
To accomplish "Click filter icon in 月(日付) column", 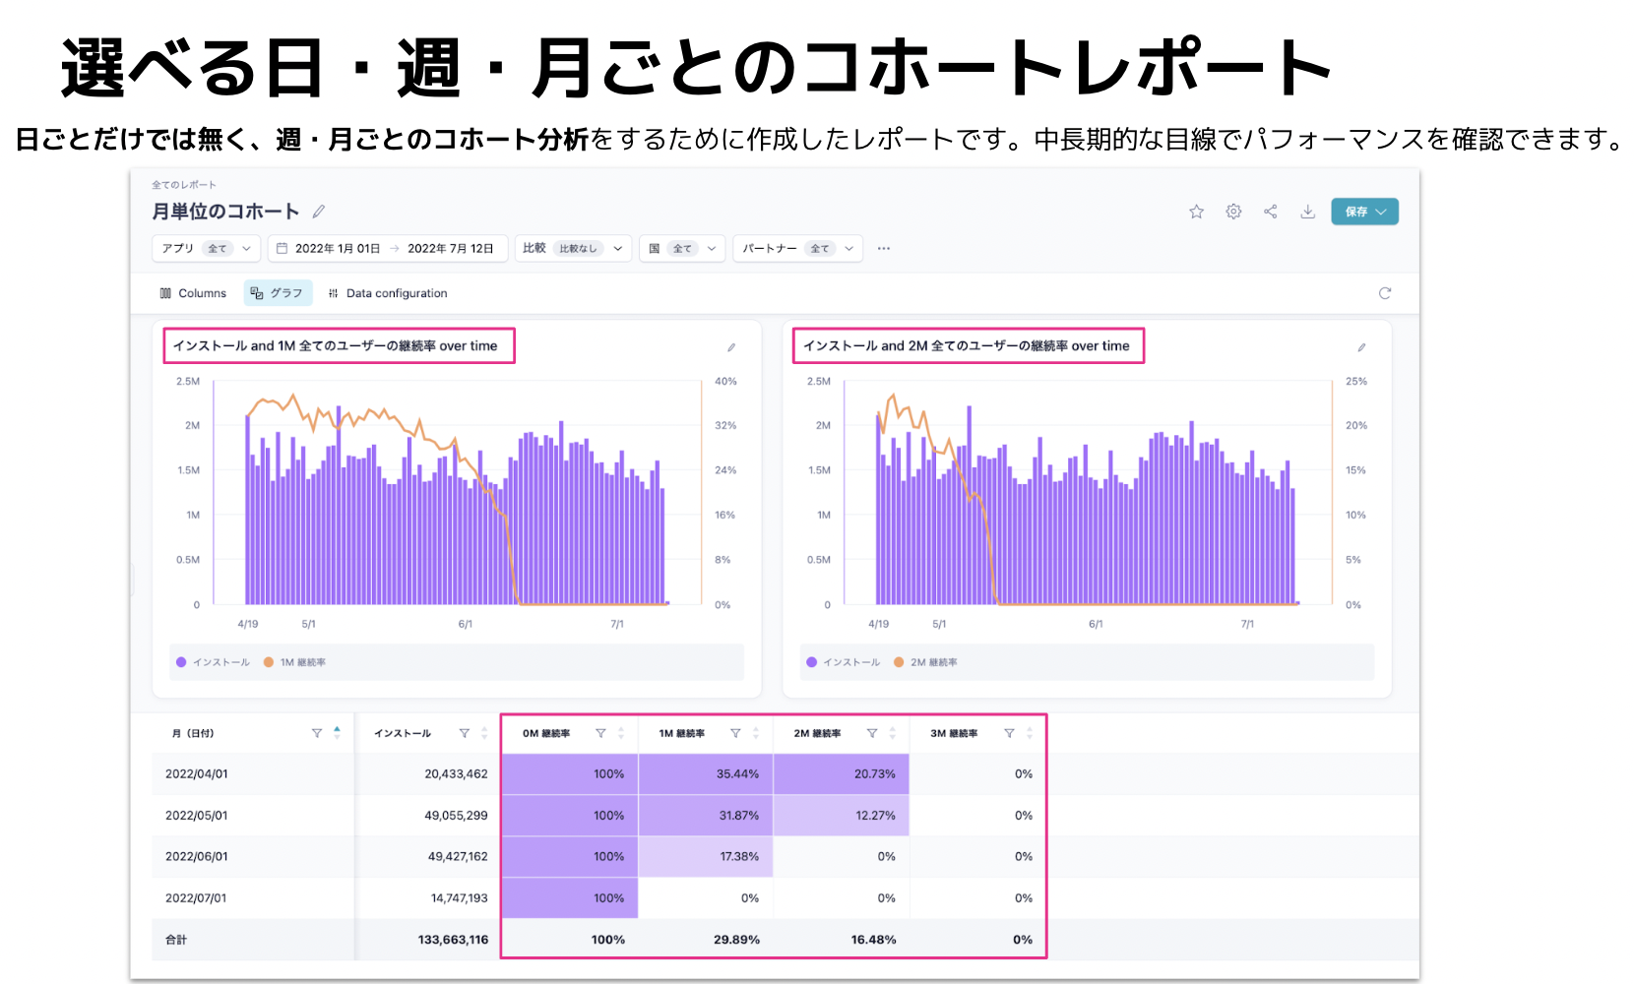I will [317, 733].
